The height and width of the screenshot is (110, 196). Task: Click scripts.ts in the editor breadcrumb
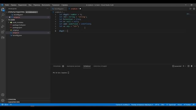[58, 12]
